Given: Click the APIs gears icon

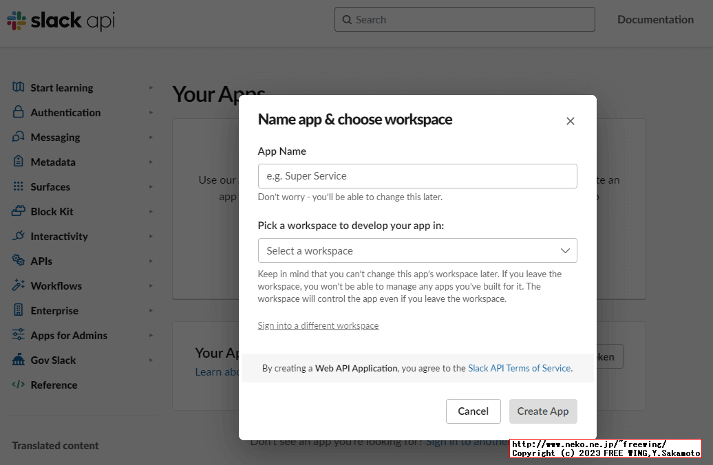Looking at the screenshot, I should point(19,261).
